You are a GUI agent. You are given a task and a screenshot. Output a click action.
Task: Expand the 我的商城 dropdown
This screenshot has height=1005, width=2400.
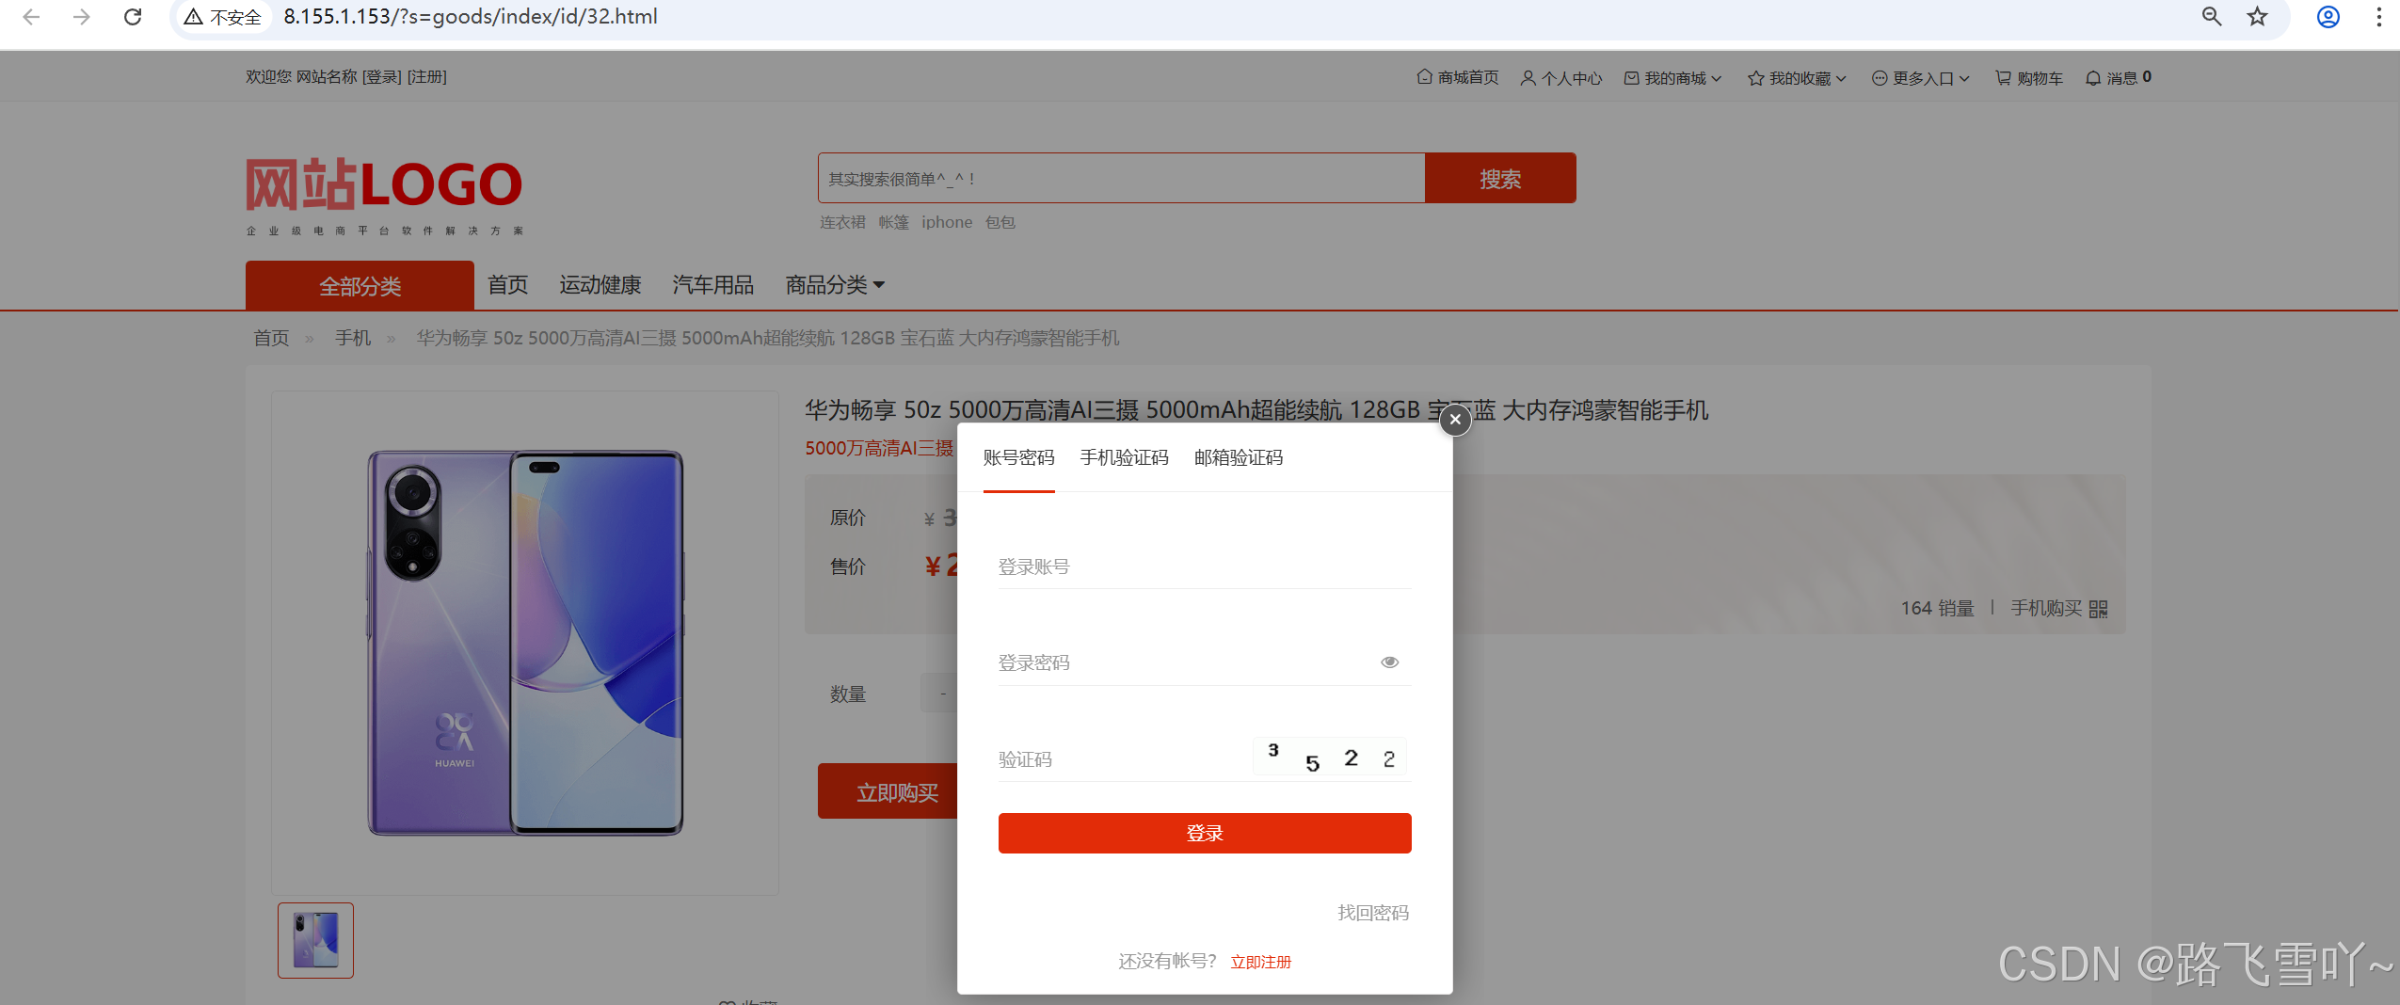1673,78
